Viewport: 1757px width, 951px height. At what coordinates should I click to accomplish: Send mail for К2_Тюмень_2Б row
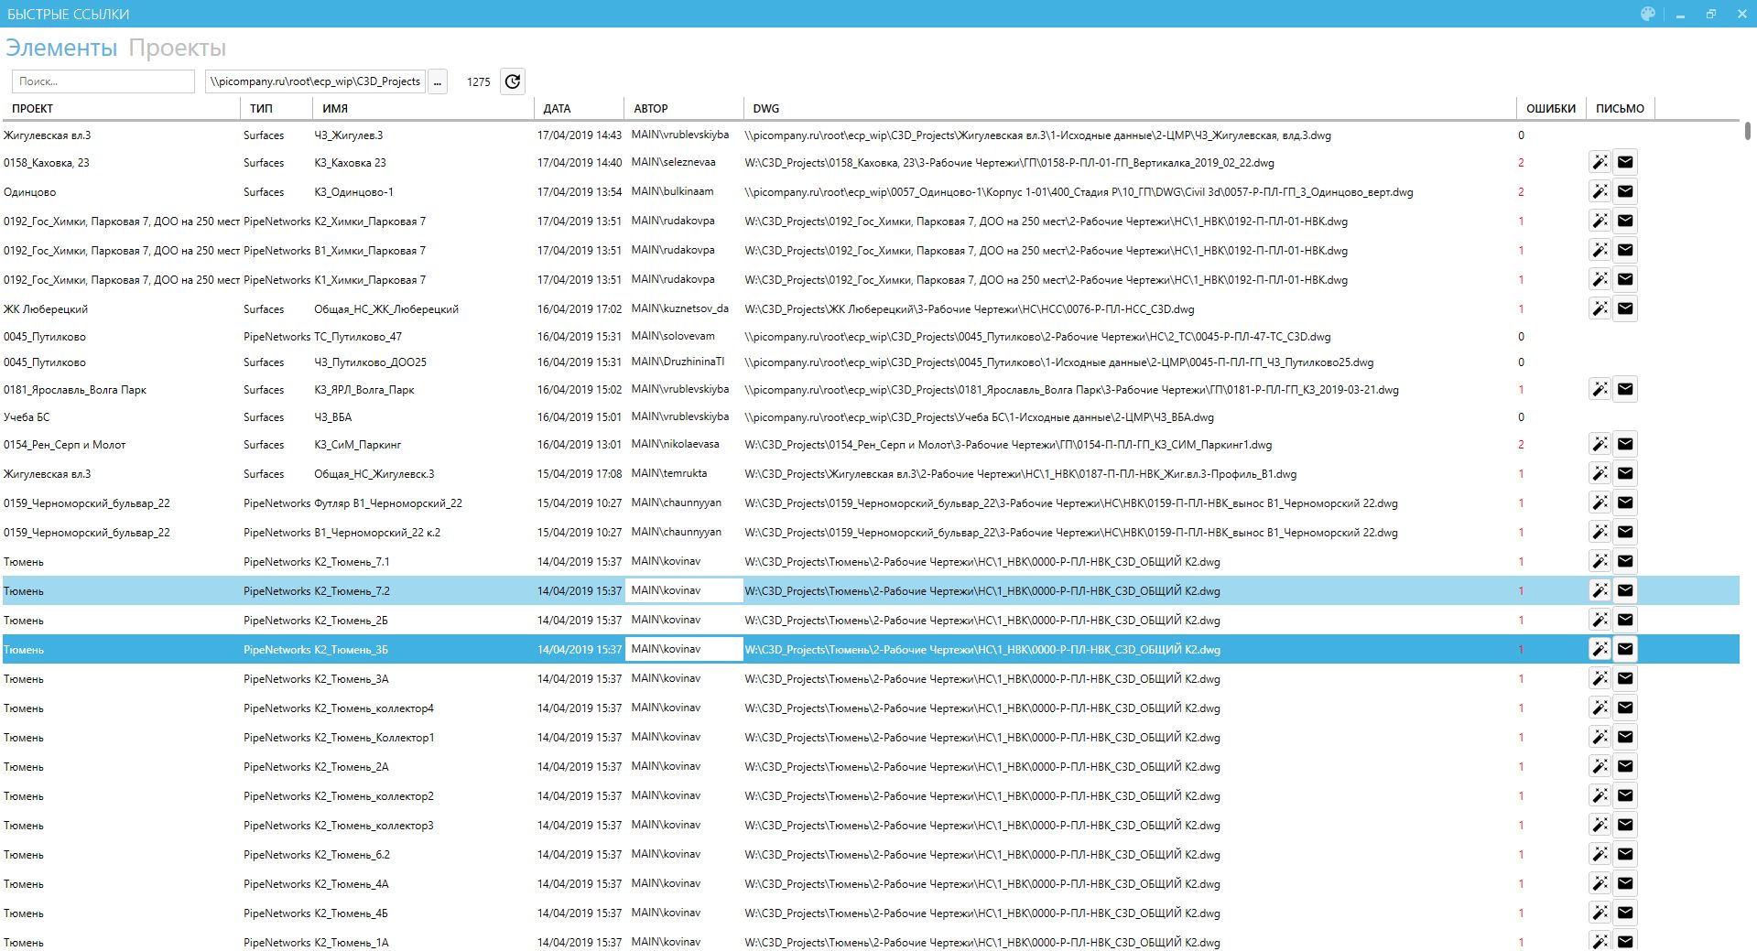click(x=1625, y=620)
